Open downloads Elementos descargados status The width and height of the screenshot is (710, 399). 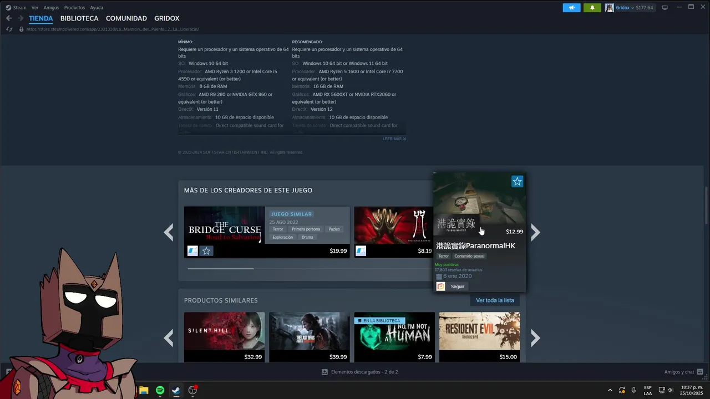(x=364, y=372)
